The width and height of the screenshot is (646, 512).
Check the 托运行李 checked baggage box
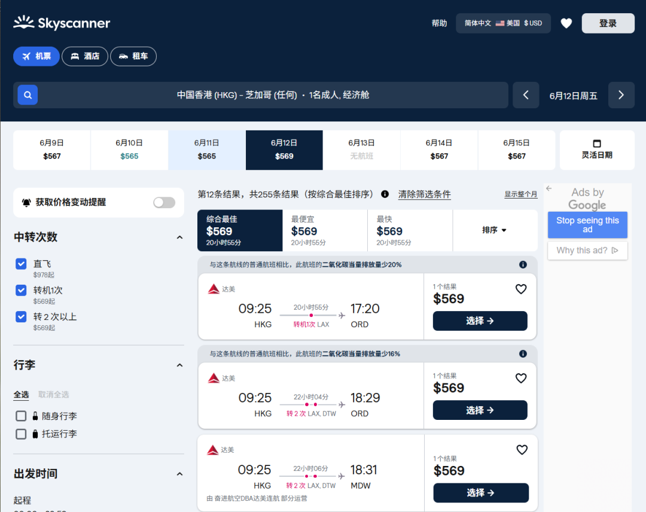(21, 434)
